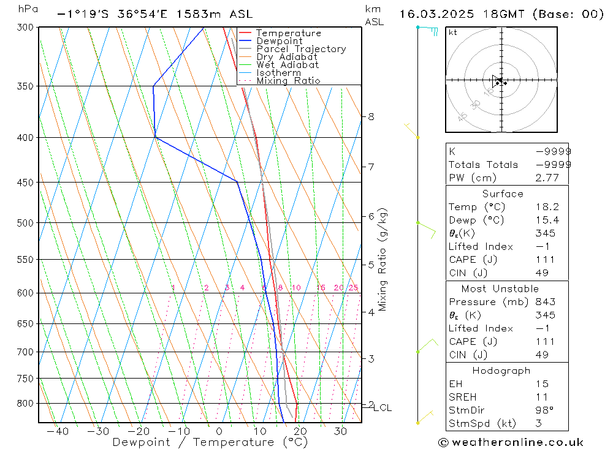Click the Totals Totals row label
The width and height of the screenshot is (613, 449).
pos(483,165)
